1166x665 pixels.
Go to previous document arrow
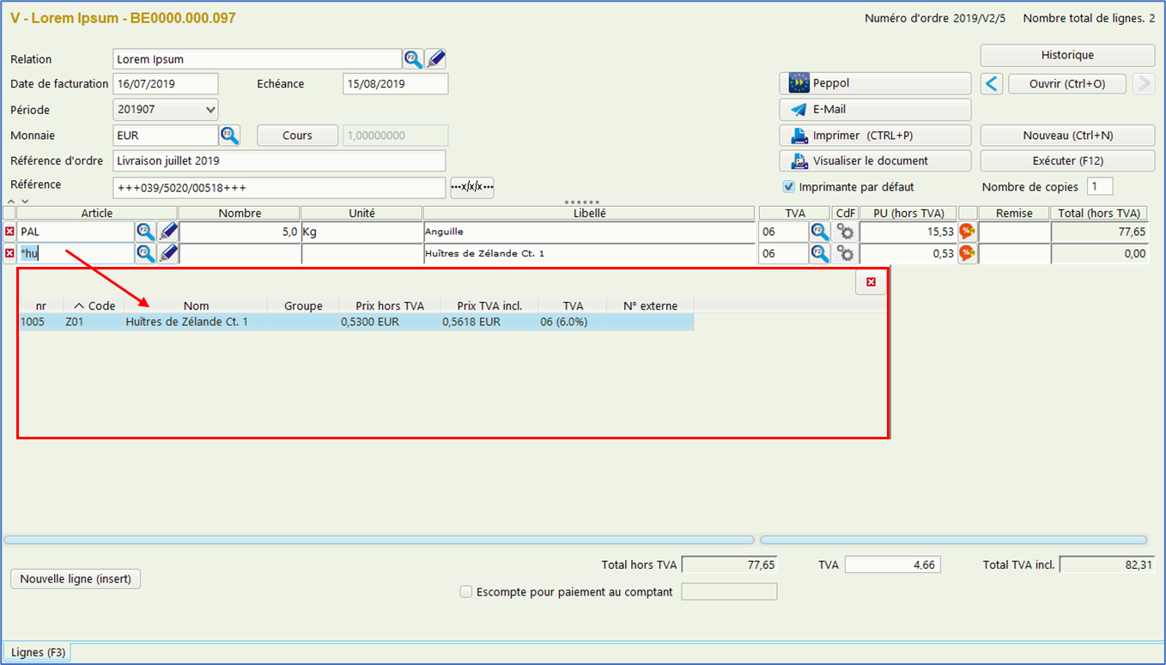(993, 83)
